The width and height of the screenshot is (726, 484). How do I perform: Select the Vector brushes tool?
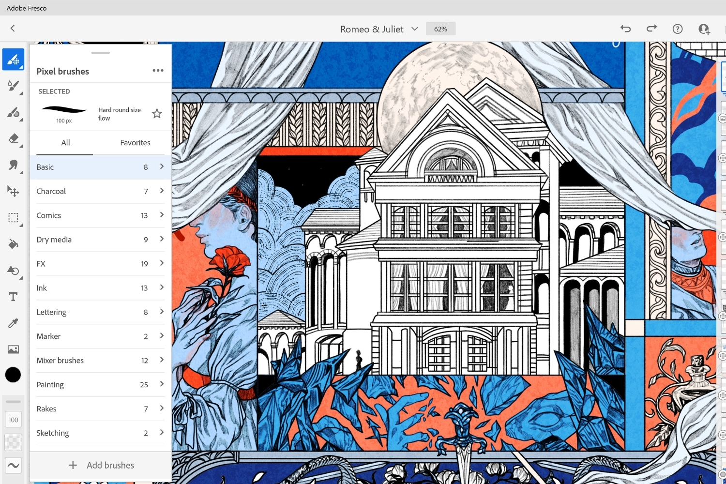tap(13, 113)
